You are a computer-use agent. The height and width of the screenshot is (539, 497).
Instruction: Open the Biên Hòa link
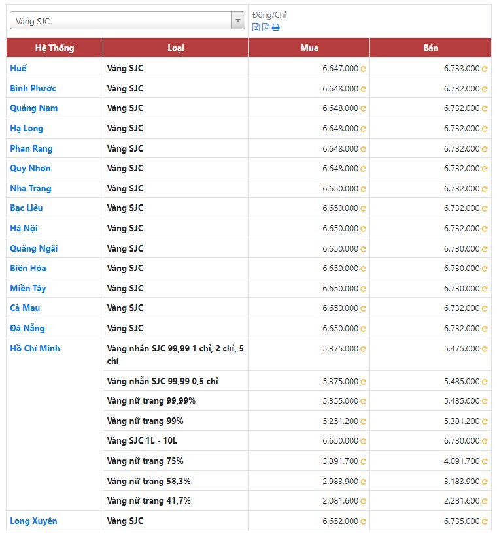(28, 268)
